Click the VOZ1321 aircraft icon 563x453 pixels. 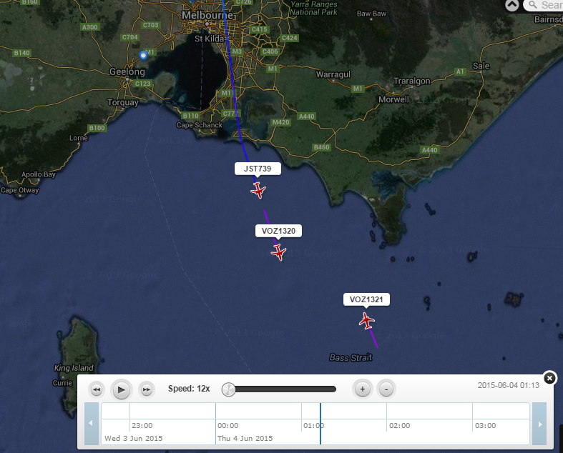(367, 321)
